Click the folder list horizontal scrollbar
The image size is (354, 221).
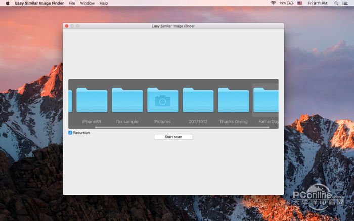(x=182, y=127)
